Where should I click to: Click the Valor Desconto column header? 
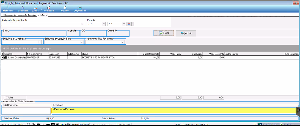213,54
